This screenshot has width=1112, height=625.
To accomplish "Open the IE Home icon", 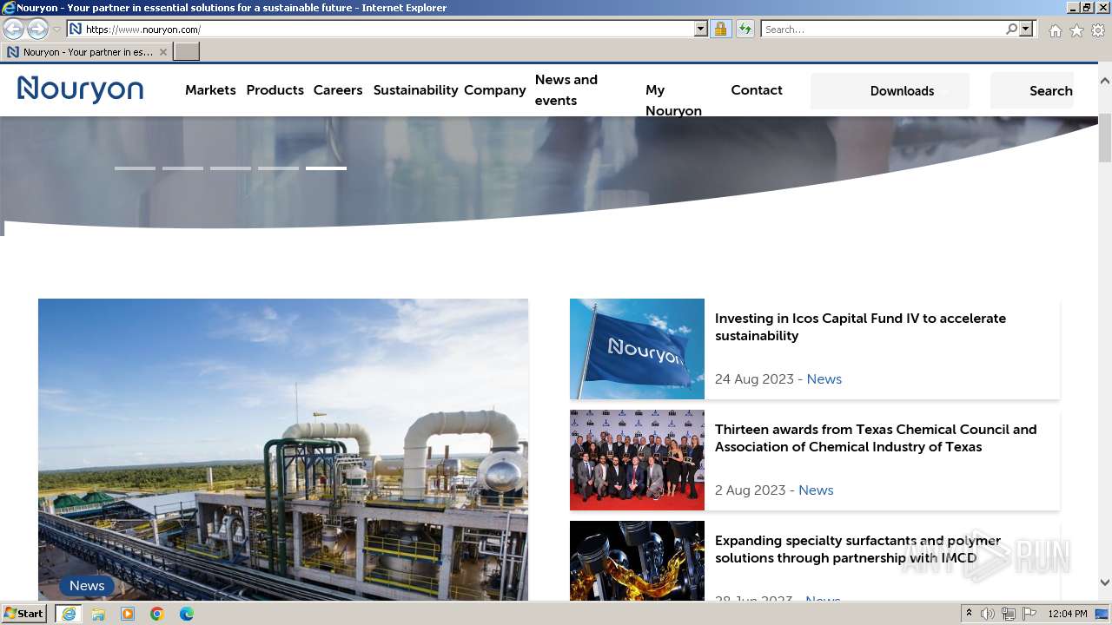I will [x=1055, y=30].
